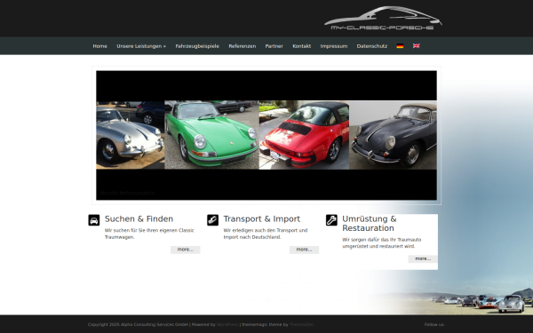The height and width of the screenshot is (333, 533).
Task: Go to Referenzen in navigation
Action: tap(242, 46)
